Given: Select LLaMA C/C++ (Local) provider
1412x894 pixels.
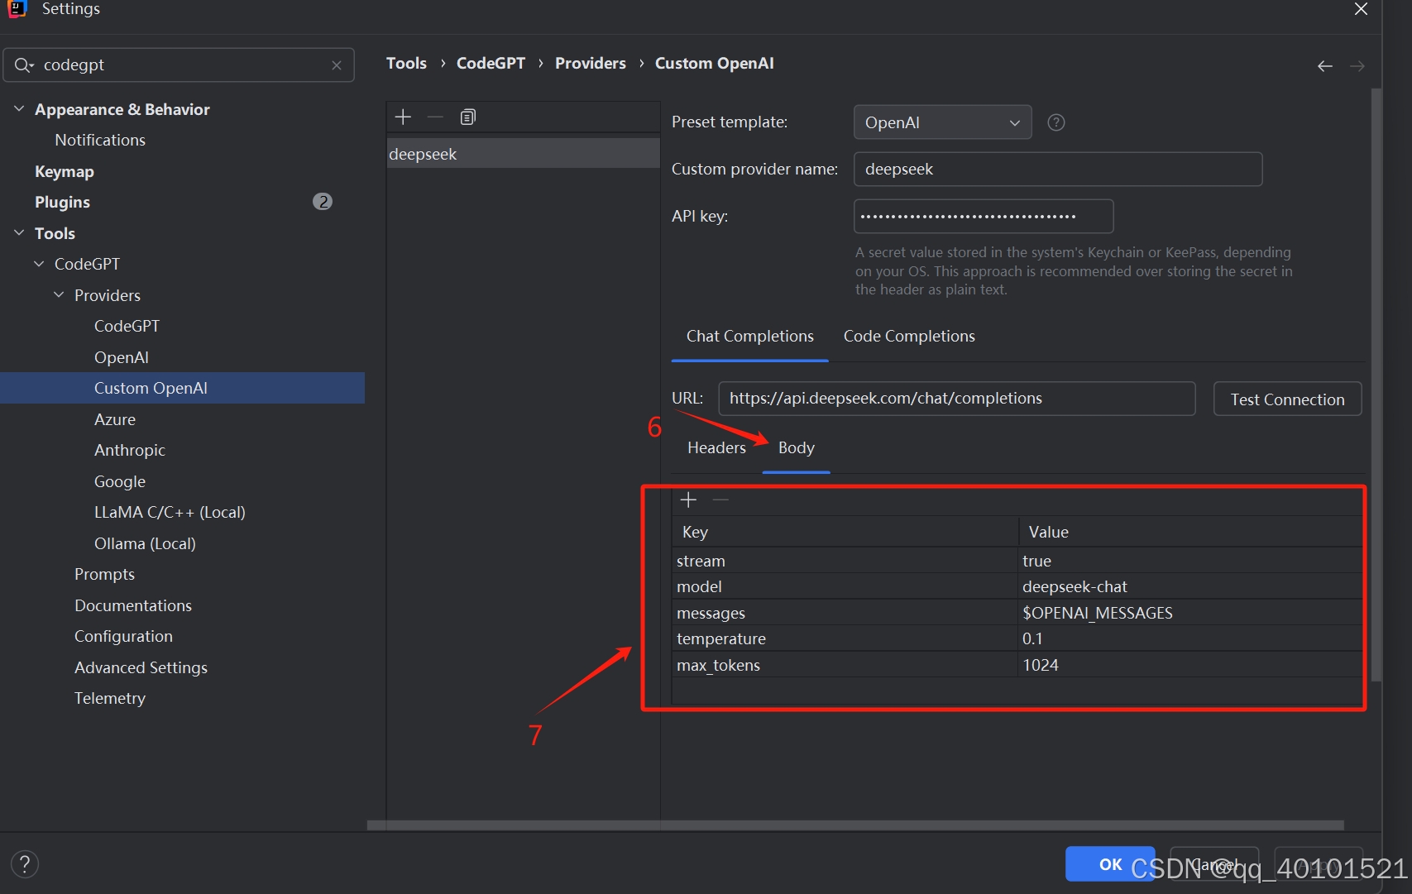Looking at the screenshot, I should (170, 513).
